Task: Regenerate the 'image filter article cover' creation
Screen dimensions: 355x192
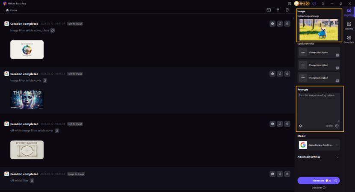Action: 280,74
